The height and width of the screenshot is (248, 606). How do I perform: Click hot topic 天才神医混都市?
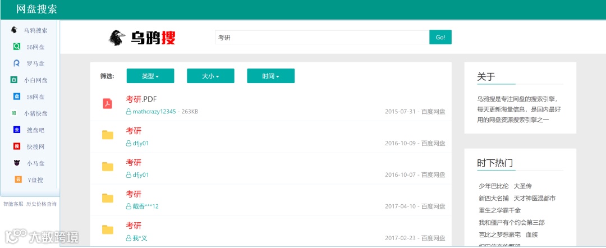point(535,199)
